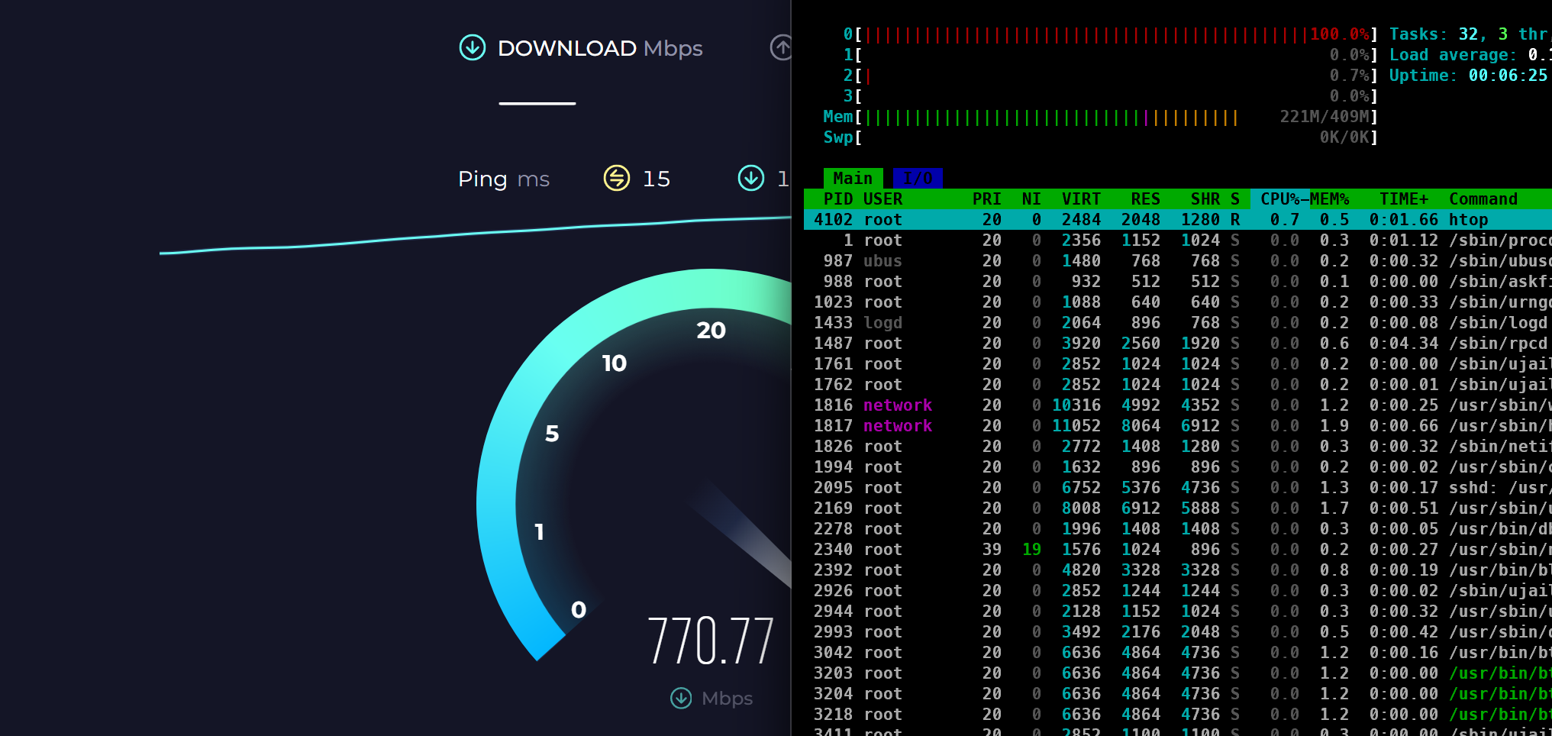This screenshot has width=1552, height=736.
Task: Sort processes by the CPU% column header
Action: pos(1279,199)
